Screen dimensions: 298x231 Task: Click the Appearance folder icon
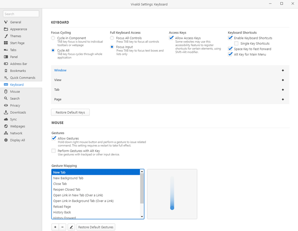coord(6,29)
